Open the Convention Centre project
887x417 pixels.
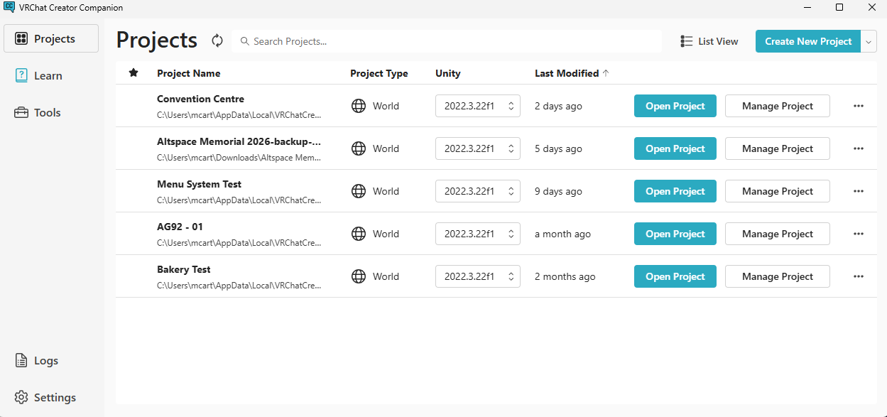675,106
